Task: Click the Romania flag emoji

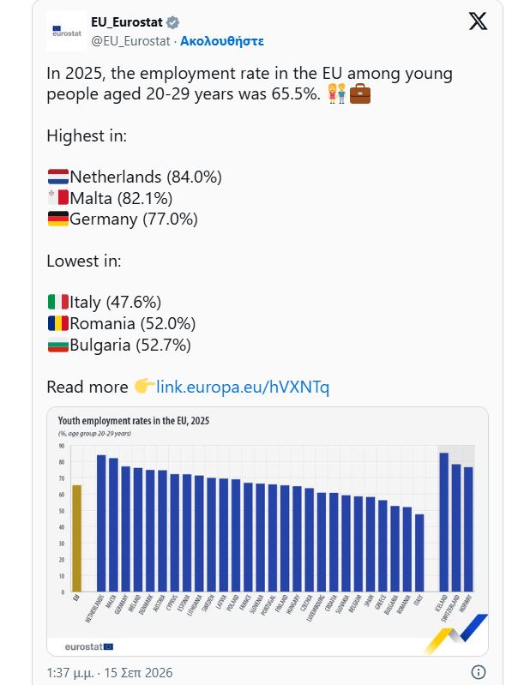Action: point(58,323)
